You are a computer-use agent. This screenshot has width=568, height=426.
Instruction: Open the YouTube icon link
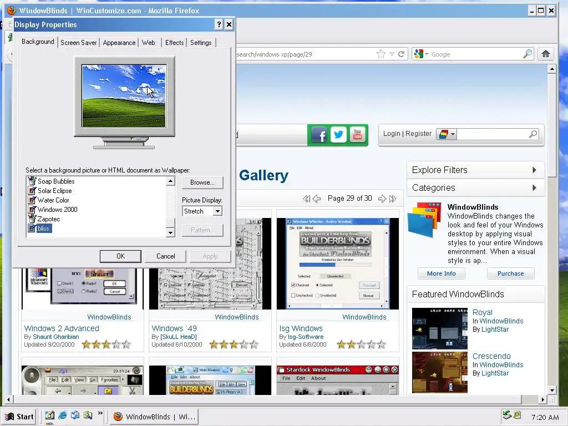coord(358,135)
